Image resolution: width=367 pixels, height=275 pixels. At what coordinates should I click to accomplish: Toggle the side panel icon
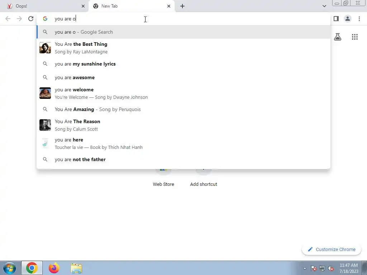click(x=336, y=19)
